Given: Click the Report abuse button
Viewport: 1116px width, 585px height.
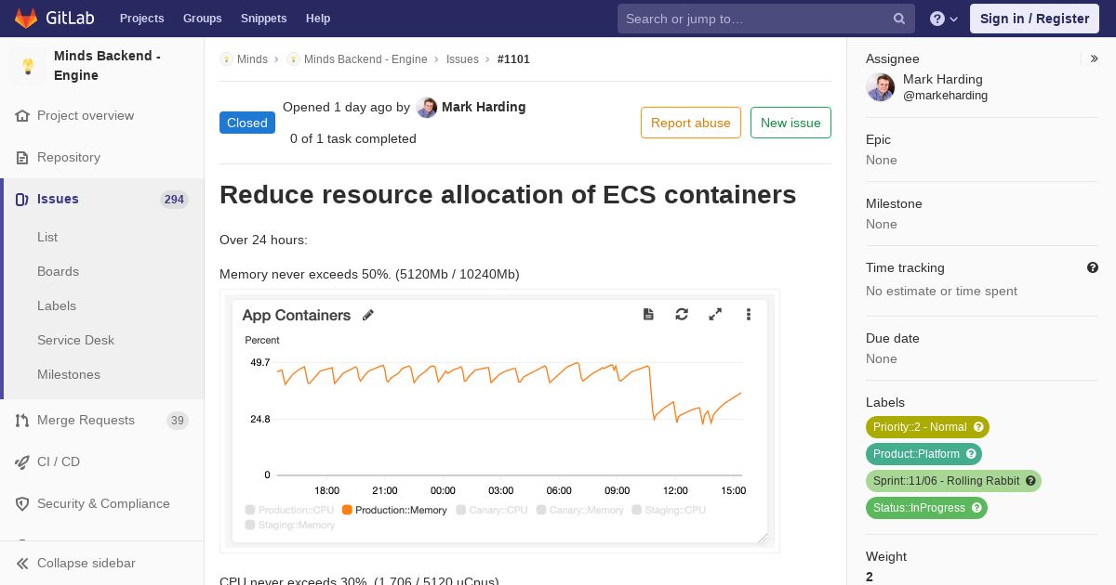Looking at the screenshot, I should point(691,123).
